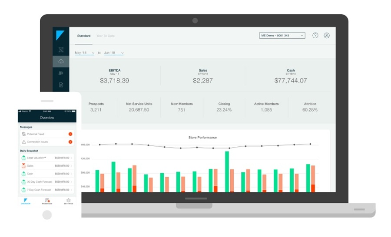The image size is (391, 237).
Task: Expand the May '18 start date dropdown
Action: pos(84,53)
